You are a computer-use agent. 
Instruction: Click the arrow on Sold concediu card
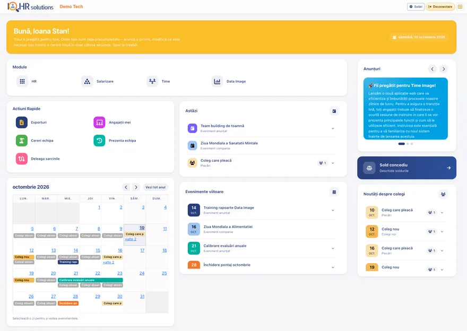click(x=448, y=168)
